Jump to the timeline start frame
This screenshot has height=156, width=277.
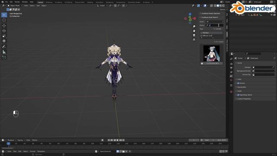(109, 140)
